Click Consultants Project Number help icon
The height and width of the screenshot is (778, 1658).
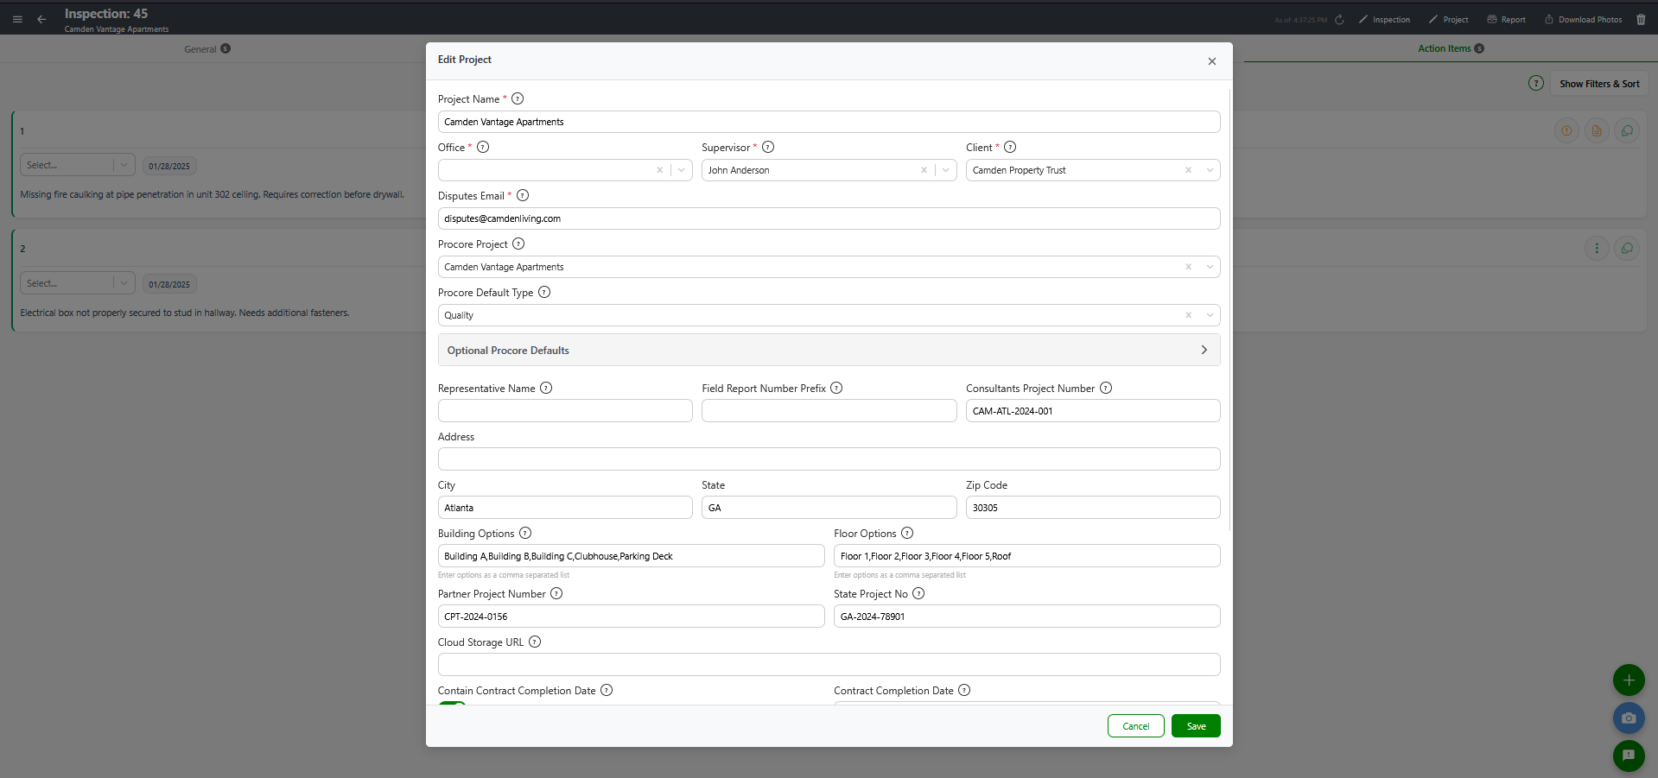pos(1106,389)
